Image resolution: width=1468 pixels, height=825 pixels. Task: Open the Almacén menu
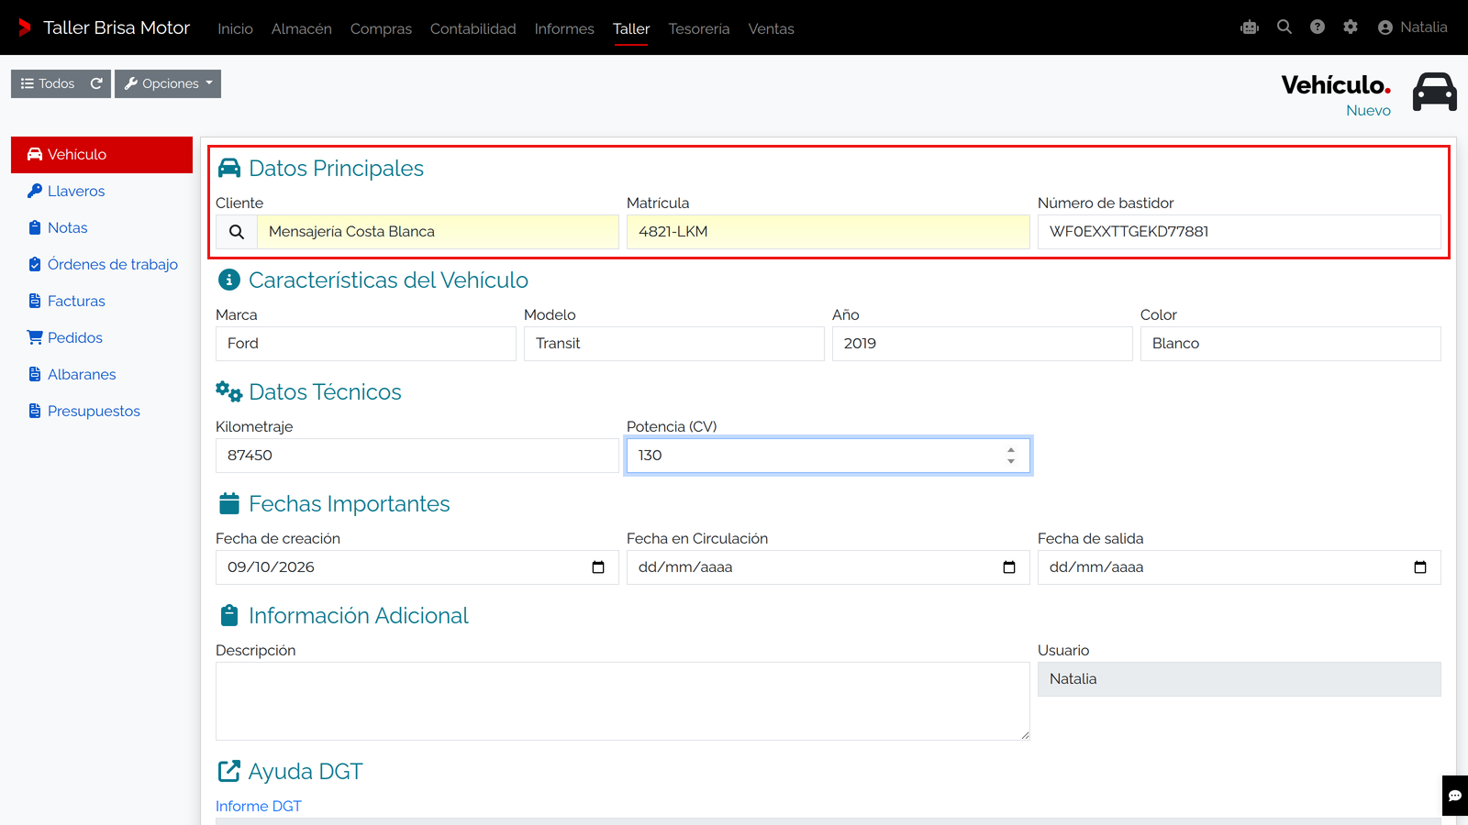(302, 28)
